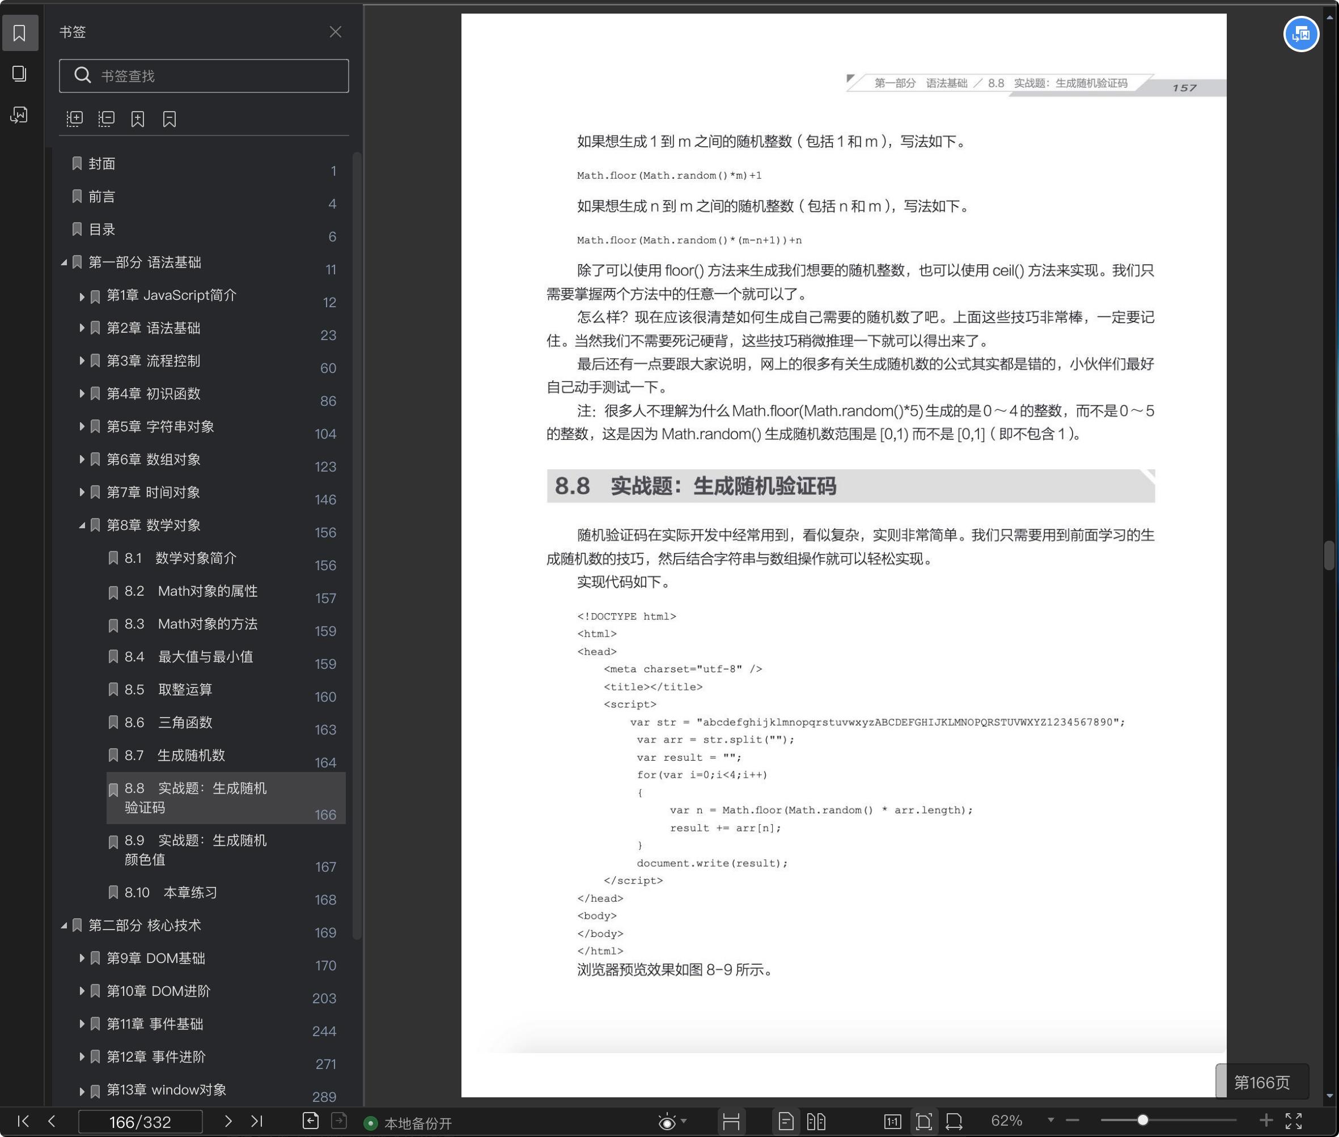
Task: Go back to previous view icon
Action: click(x=311, y=1121)
